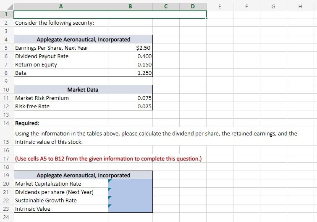Click the 'Market Data' header cell
This screenshot has width=317, height=222.
[x=83, y=89]
